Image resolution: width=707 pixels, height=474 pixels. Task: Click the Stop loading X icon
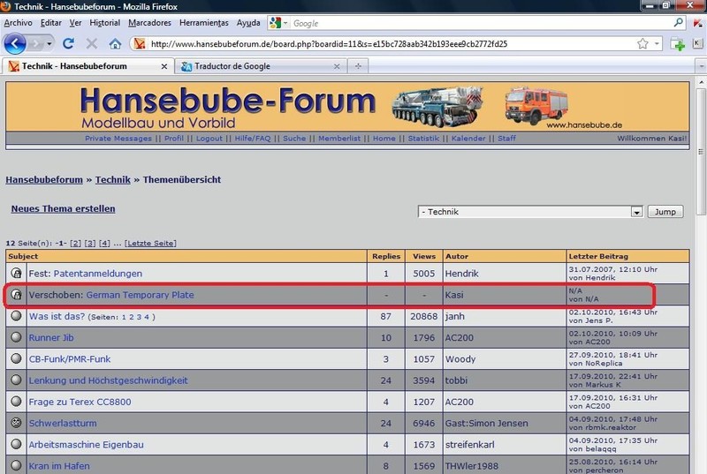[x=92, y=43]
